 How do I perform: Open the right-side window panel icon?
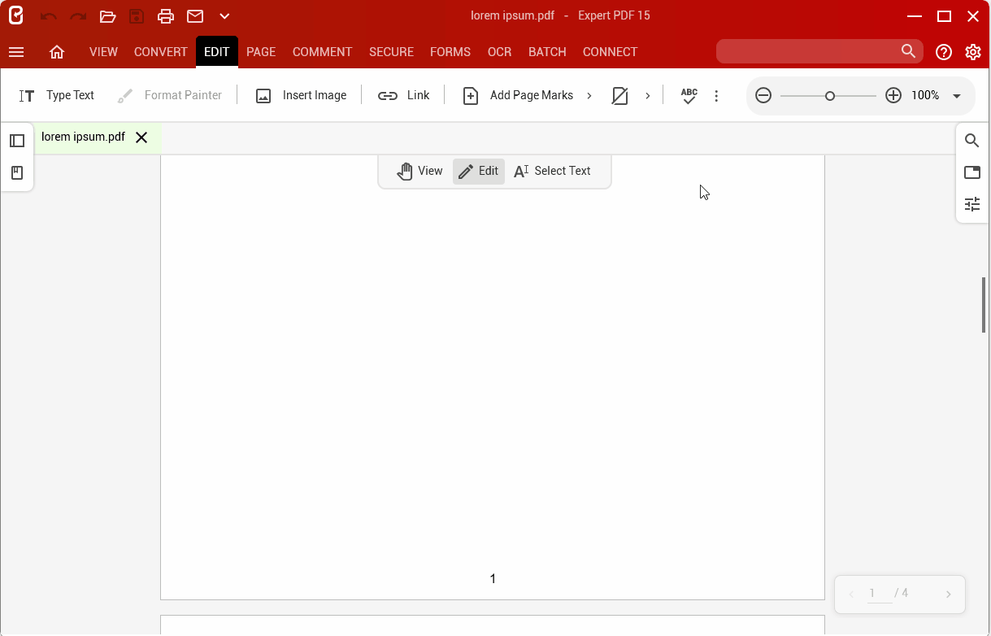[972, 172]
